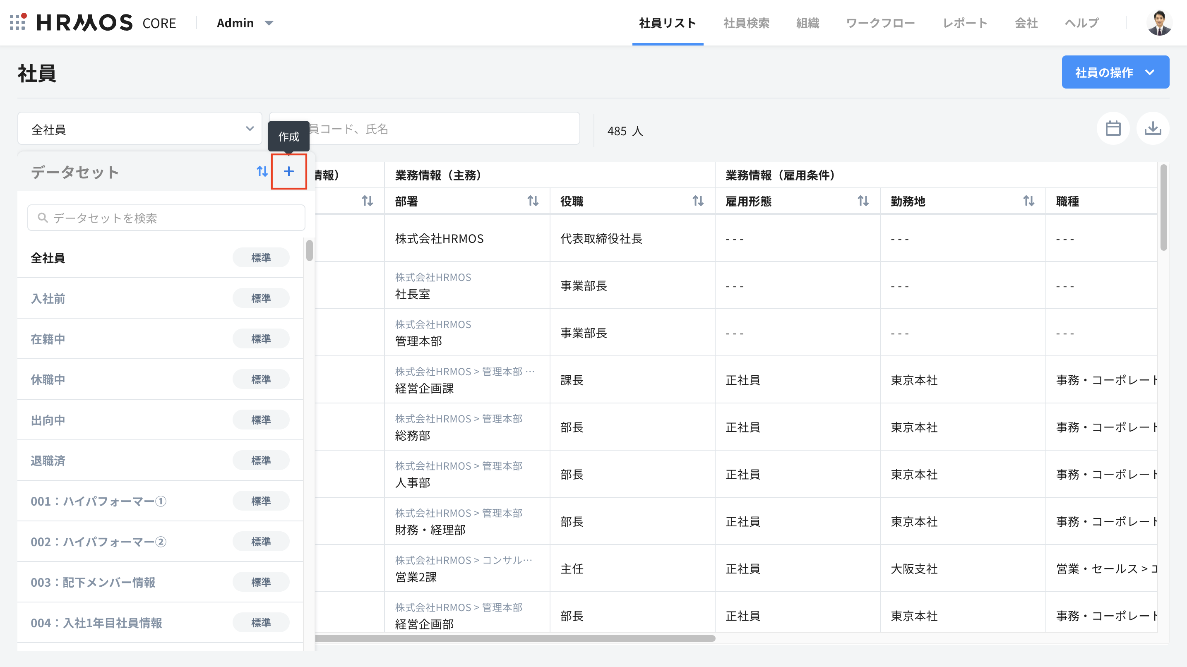Sort by 勤務地 column arrows
The image size is (1187, 667).
pos(1028,201)
